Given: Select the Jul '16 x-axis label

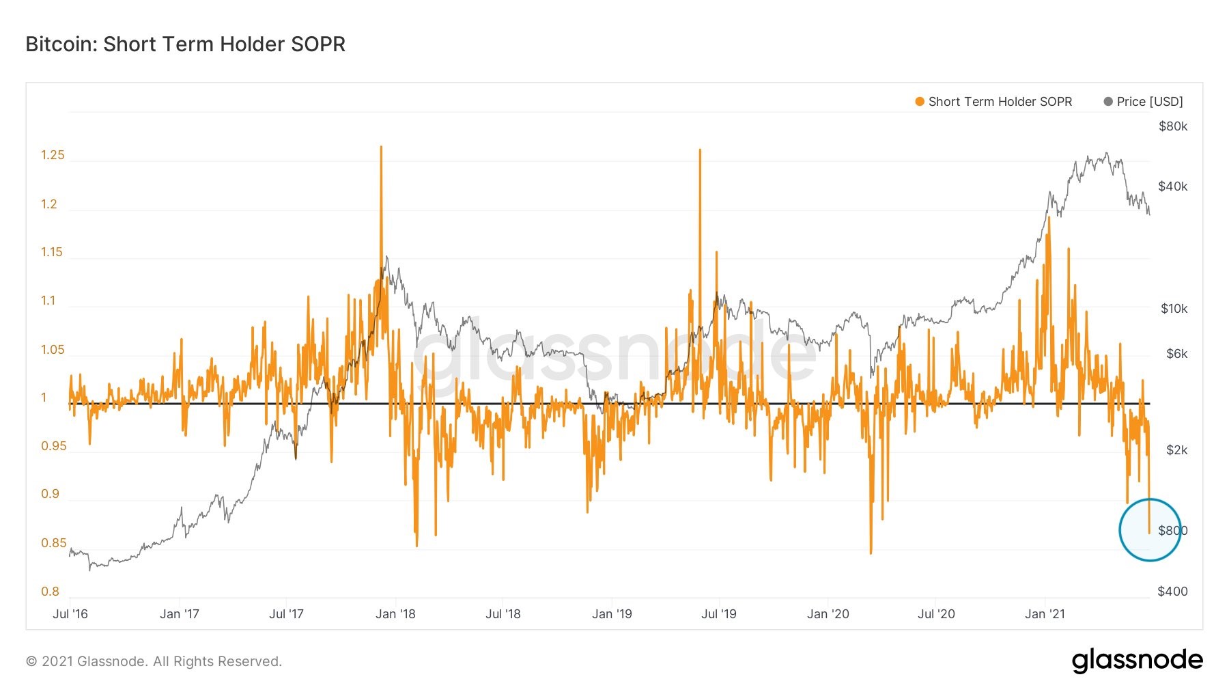Looking at the screenshot, I should click(70, 614).
